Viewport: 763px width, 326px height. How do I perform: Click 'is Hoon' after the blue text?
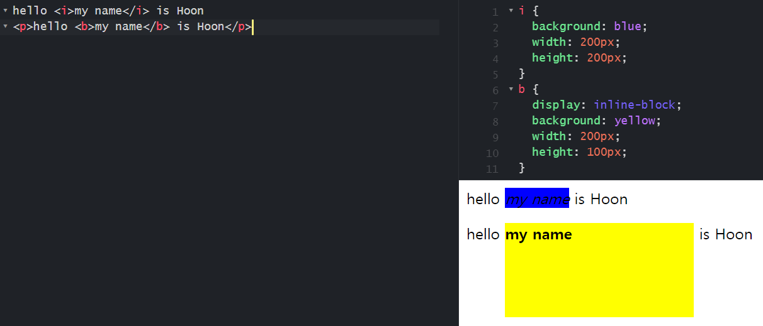pyautogui.click(x=601, y=200)
